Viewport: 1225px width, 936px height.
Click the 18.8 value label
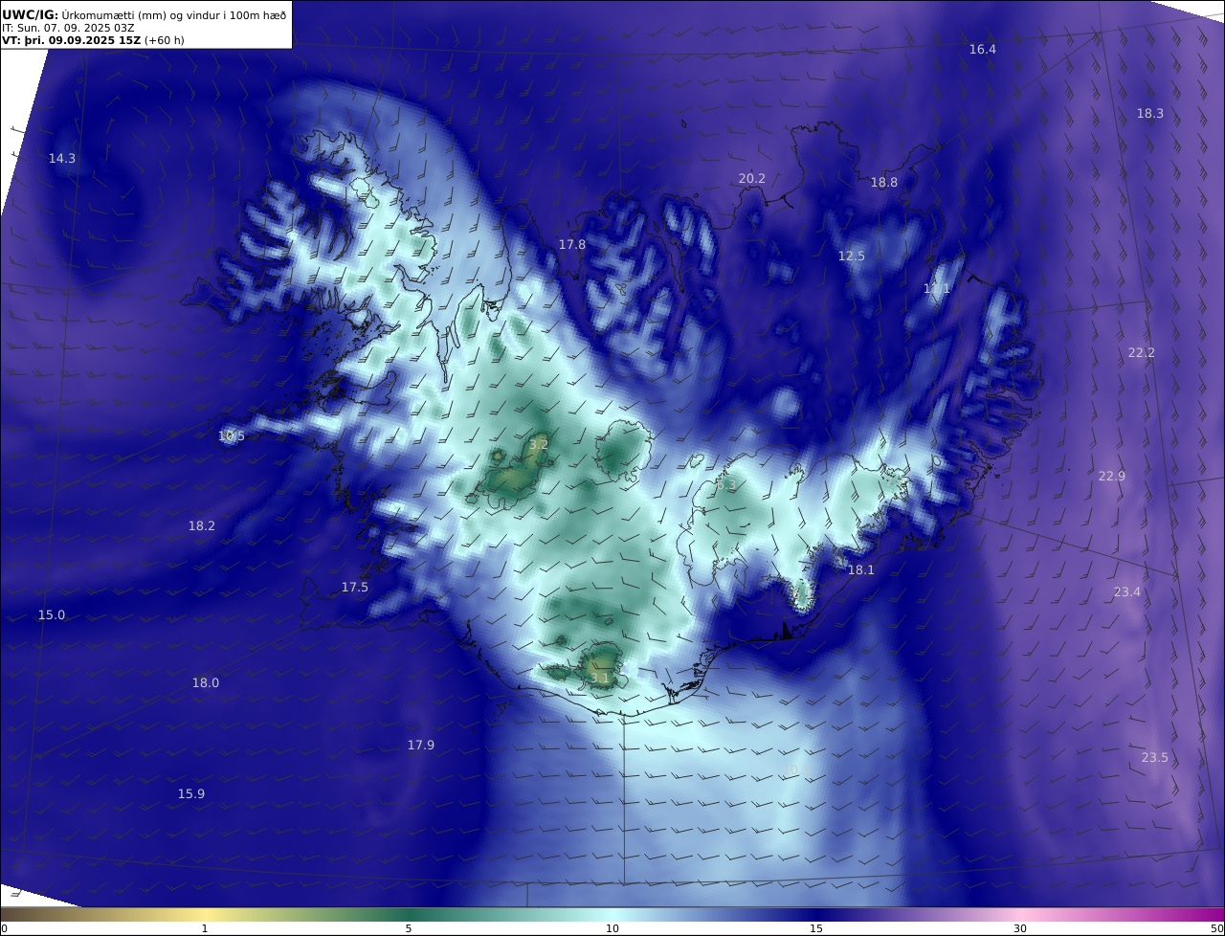click(x=884, y=182)
